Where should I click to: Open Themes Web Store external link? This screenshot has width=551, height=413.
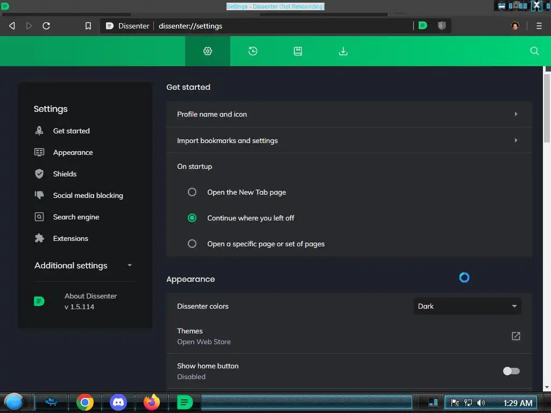coord(515,336)
